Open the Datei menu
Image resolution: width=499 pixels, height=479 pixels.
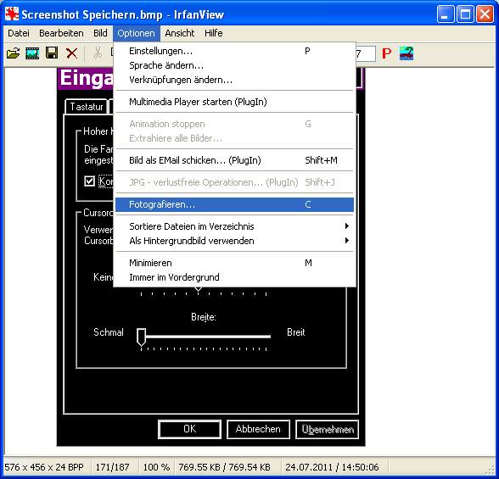tap(19, 33)
